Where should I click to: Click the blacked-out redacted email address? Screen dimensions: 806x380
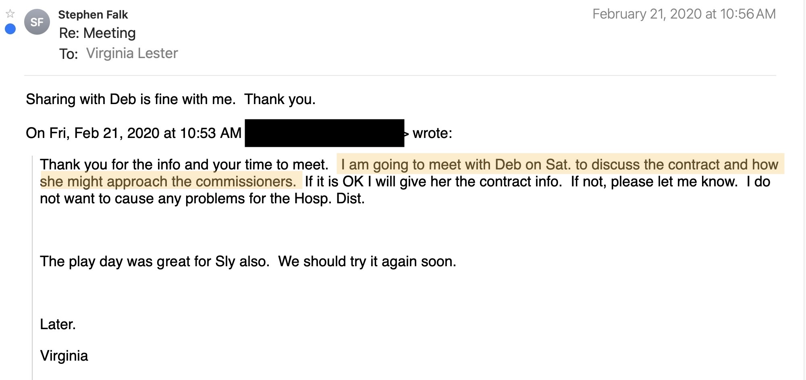(324, 133)
